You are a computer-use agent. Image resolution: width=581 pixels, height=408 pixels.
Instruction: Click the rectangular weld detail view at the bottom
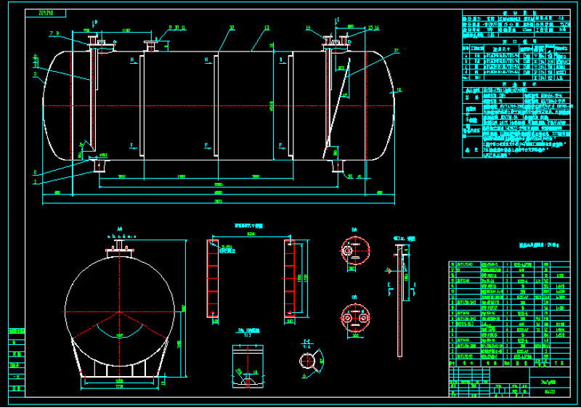point(248,367)
